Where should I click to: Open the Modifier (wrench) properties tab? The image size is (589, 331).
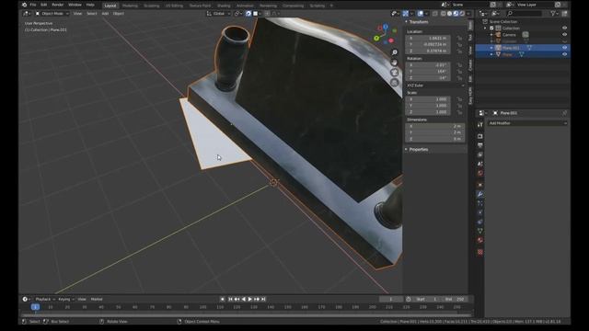tap(480, 194)
